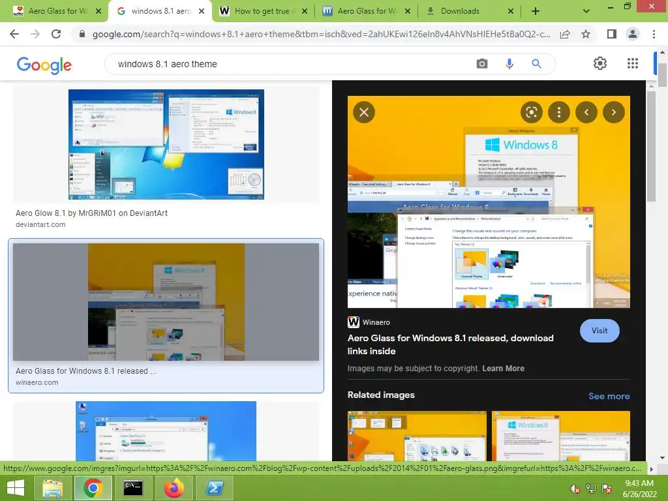Reload the current page
The height and width of the screenshot is (501, 668).
pos(56,34)
